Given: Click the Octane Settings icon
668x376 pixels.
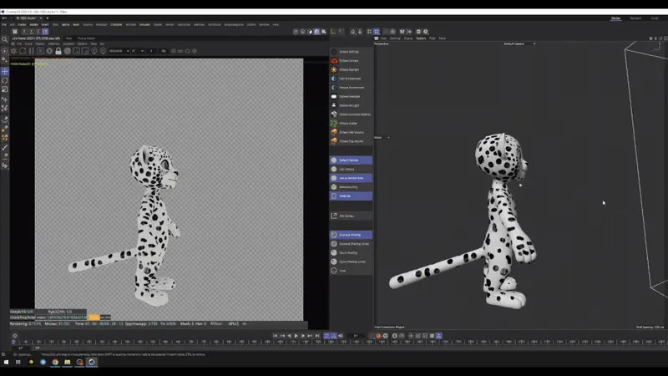Looking at the screenshot, I should click(334, 51).
